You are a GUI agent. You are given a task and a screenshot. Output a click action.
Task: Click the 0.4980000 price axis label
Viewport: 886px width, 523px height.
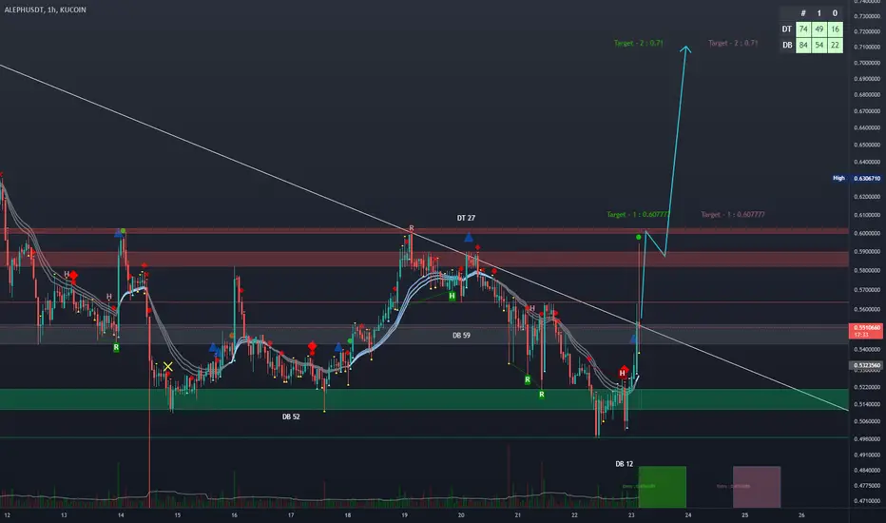[x=867, y=438]
